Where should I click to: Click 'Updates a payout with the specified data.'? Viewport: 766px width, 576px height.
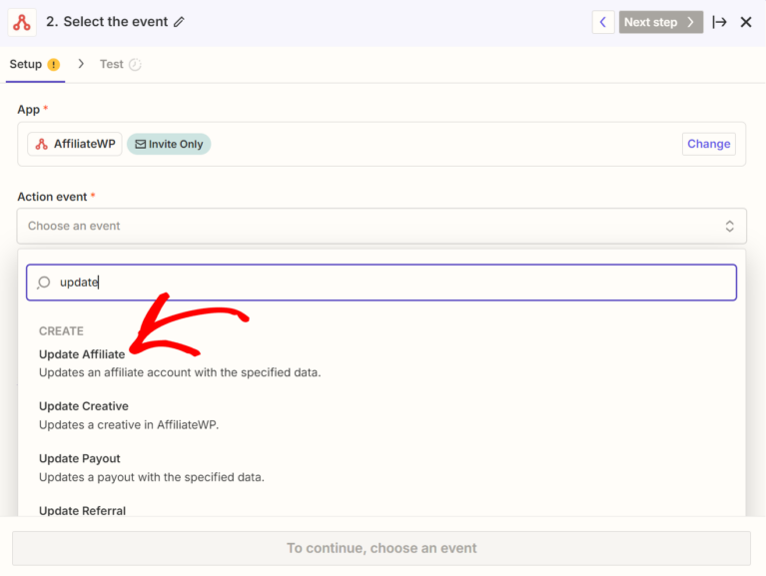point(152,477)
